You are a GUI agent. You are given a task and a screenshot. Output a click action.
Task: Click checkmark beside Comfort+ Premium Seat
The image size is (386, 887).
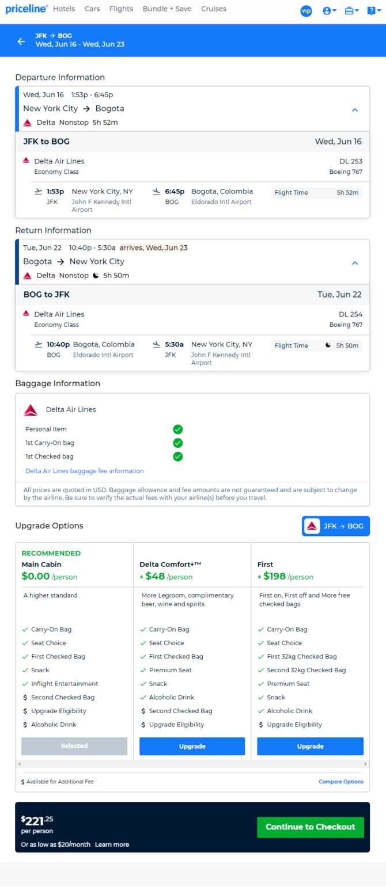click(143, 670)
